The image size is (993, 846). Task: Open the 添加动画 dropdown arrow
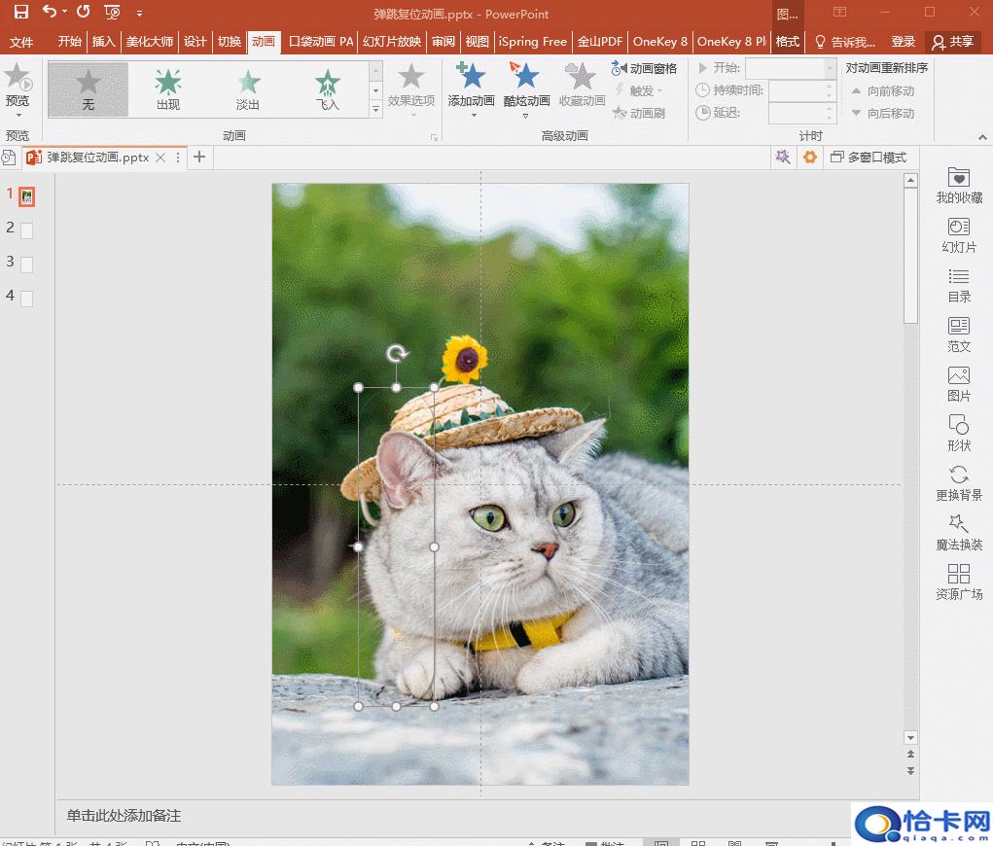coord(473,116)
